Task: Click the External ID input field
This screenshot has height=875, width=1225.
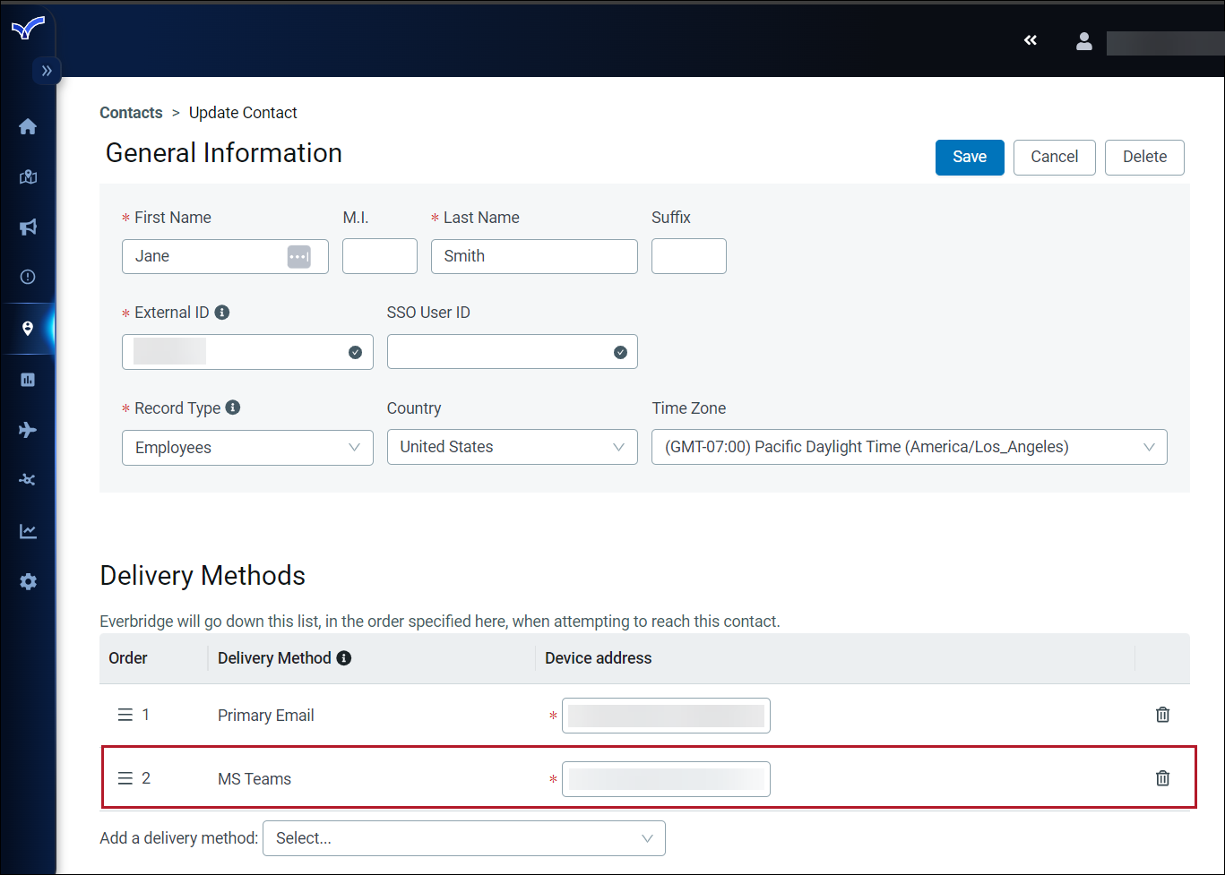Action: pos(247,352)
